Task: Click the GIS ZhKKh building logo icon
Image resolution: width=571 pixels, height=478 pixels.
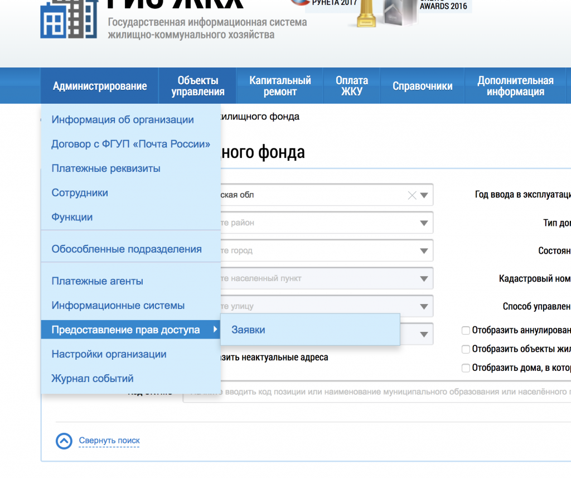Action: click(69, 20)
